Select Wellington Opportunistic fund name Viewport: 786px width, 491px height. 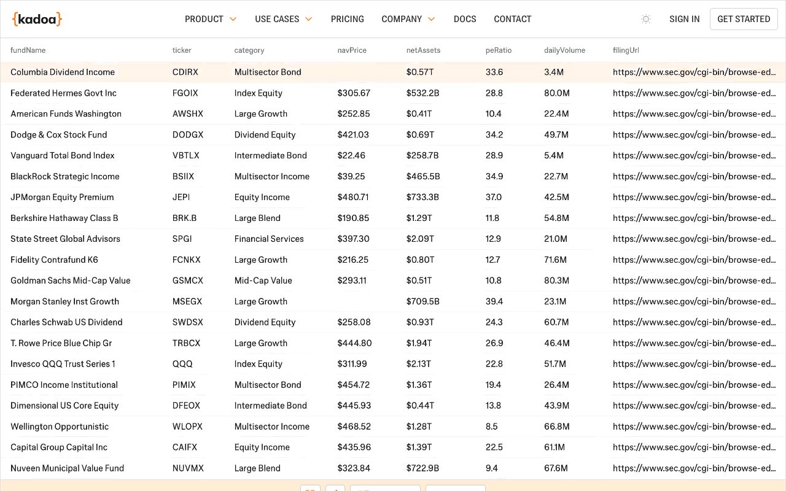point(60,427)
